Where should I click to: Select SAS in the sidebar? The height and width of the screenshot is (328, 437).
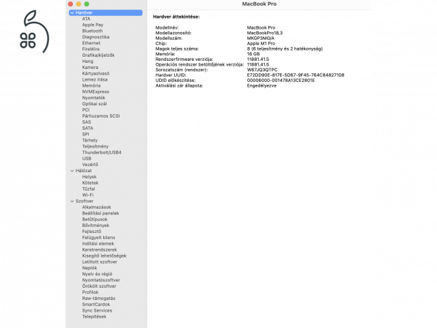click(x=87, y=122)
